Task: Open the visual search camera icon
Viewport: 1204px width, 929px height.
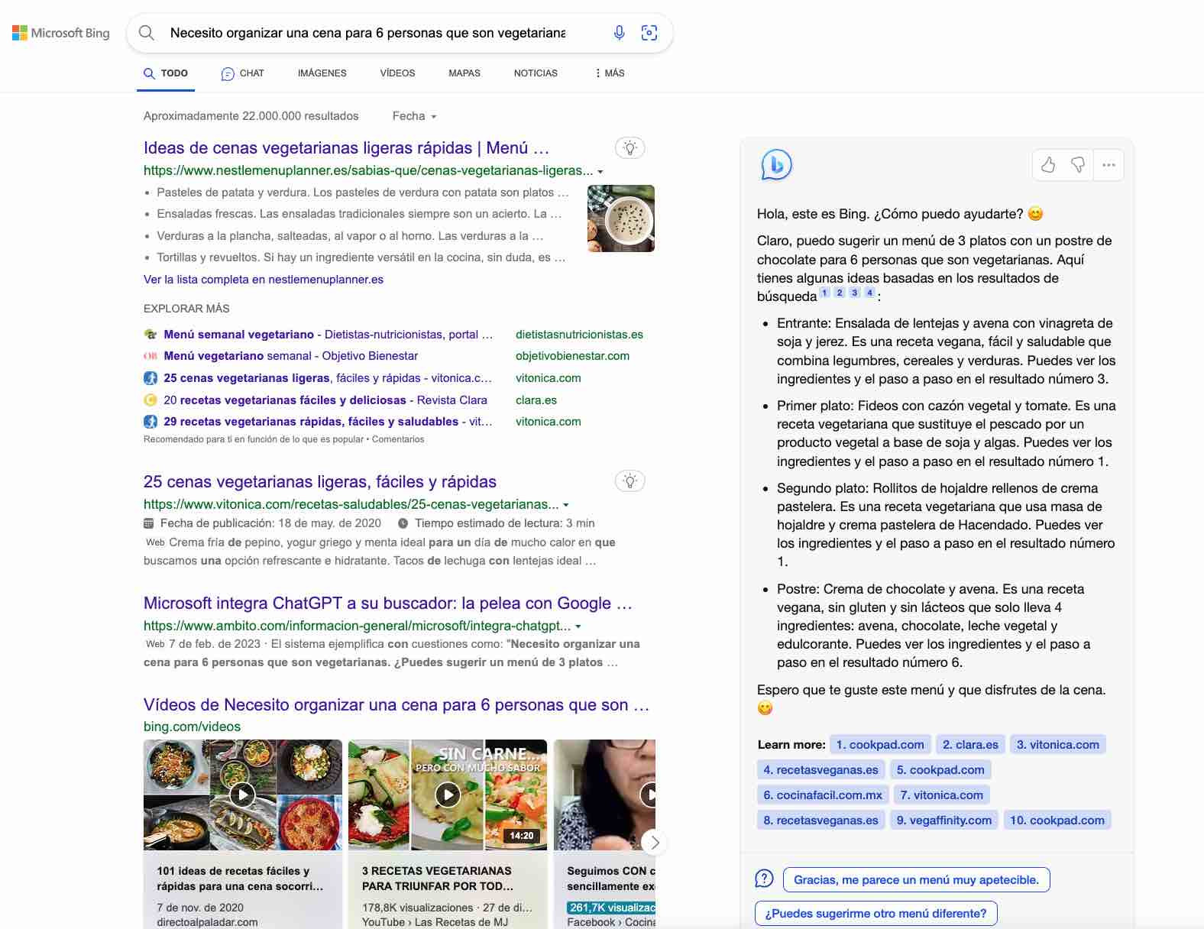Action: tap(649, 33)
